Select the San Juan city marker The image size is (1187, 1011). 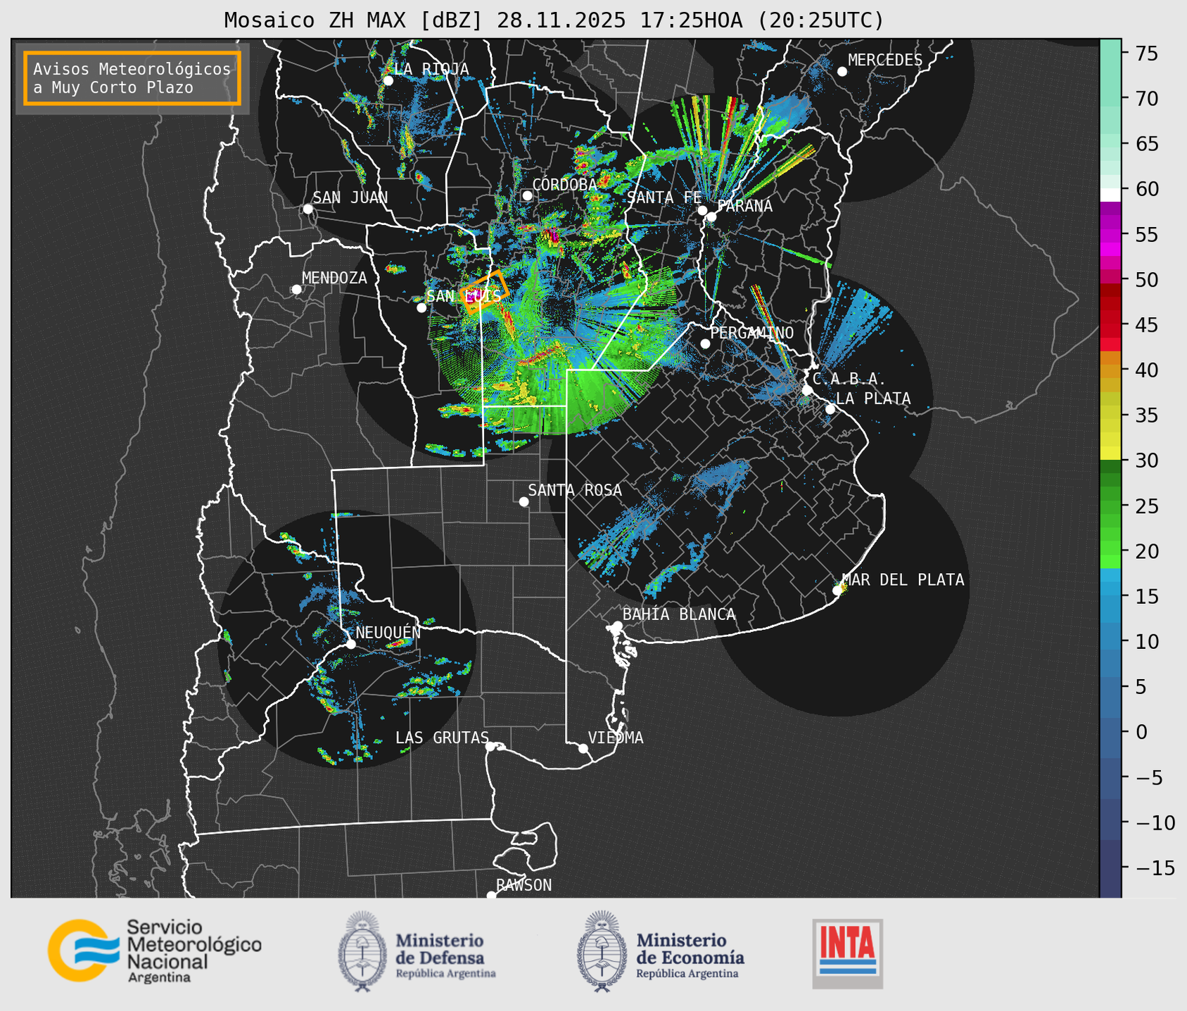tap(307, 209)
